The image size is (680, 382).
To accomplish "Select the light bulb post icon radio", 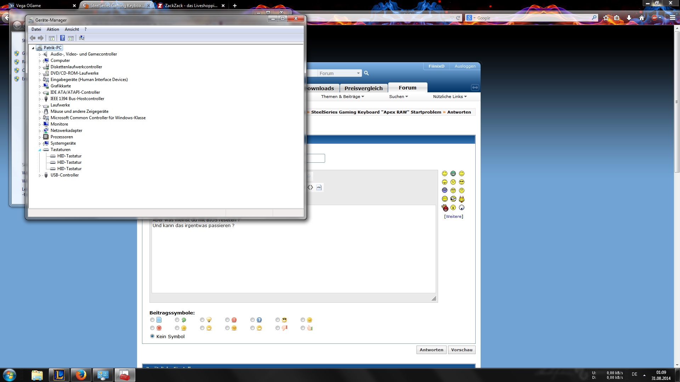I will point(202,320).
